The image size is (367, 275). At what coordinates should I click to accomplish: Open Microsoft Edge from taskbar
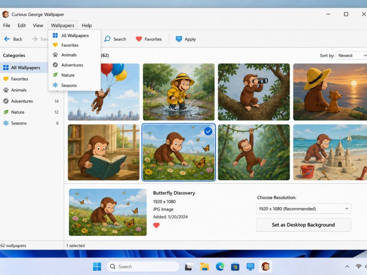(220, 267)
